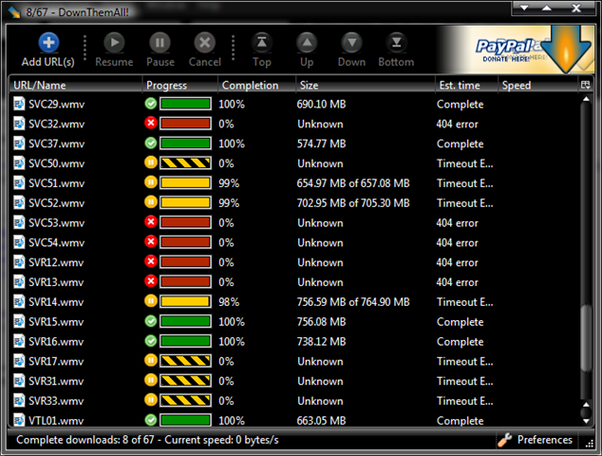Cancel the selected downloads

(x=205, y=50)
